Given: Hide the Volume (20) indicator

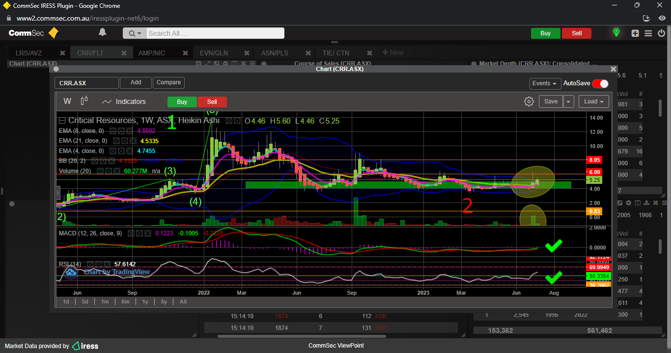Looking at the screenshot, I should click(100, 171).
